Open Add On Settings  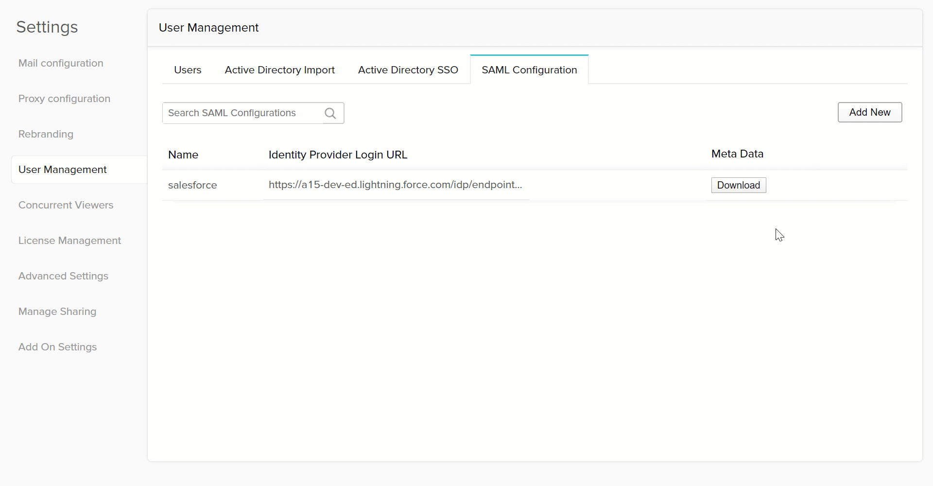tap(57, 347)
